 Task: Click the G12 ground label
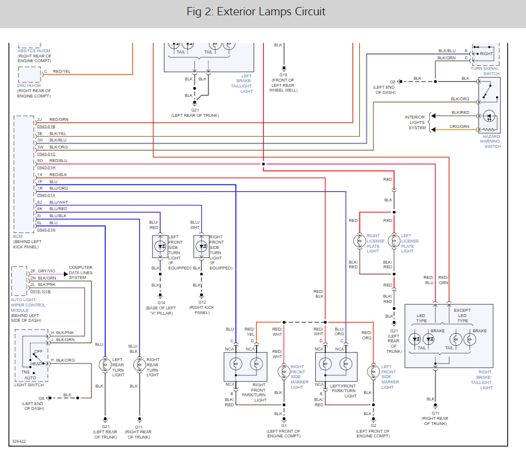point(202,302)
